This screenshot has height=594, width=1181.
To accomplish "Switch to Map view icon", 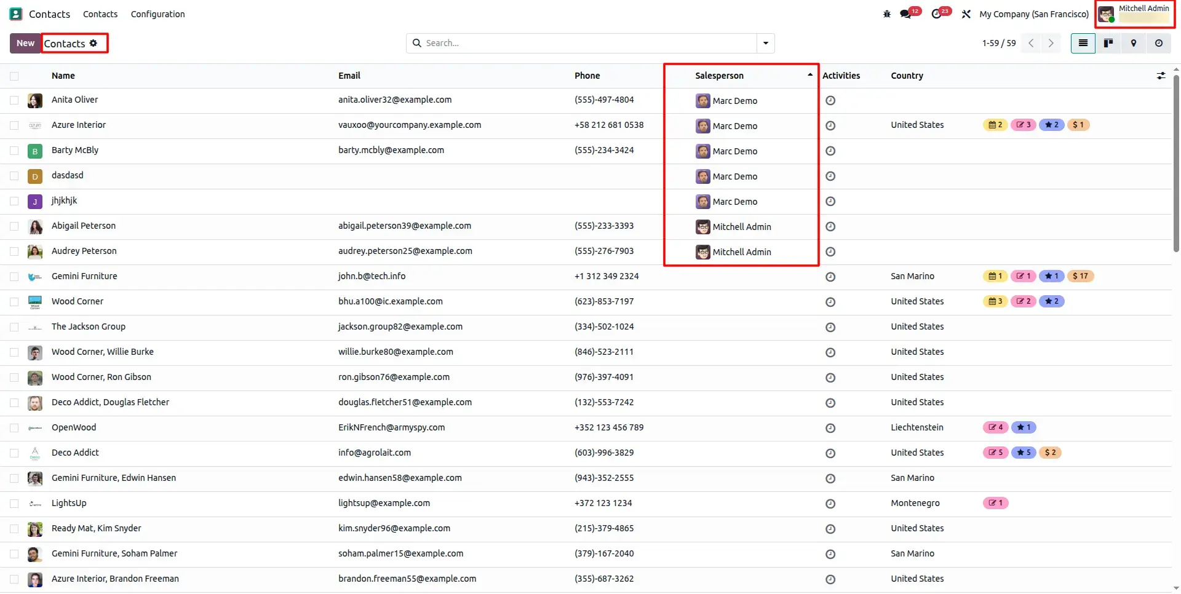I will [x=1134, y=43].
